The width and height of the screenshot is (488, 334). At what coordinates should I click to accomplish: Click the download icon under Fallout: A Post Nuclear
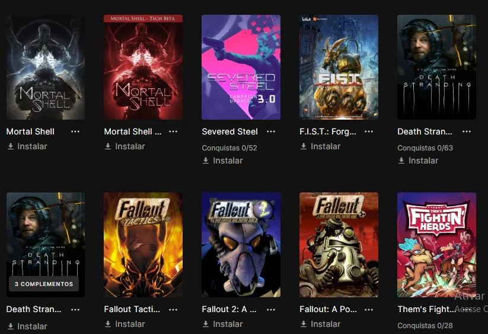point(304,324)
